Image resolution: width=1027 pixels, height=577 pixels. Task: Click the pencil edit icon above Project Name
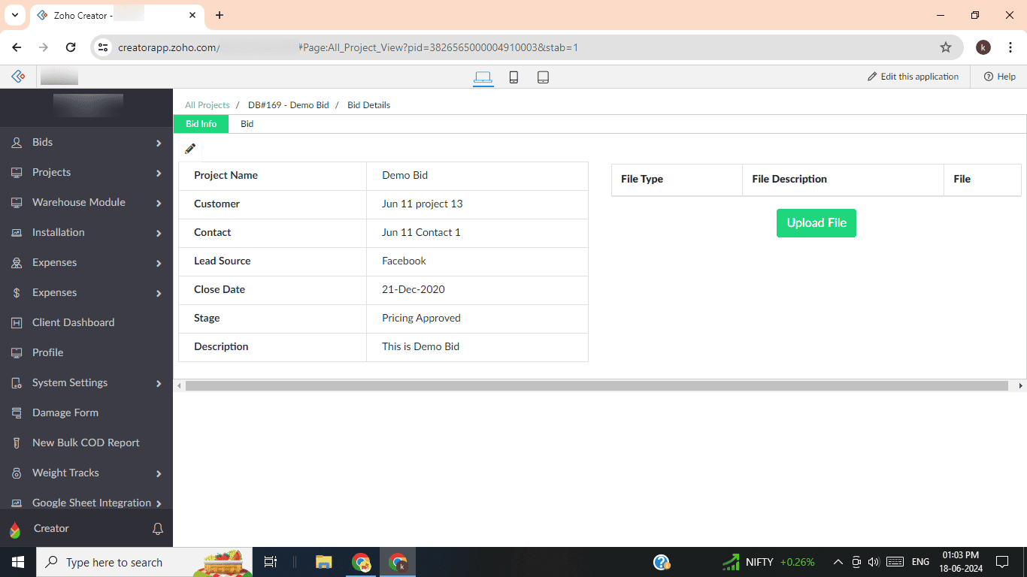tap(189, 148)
